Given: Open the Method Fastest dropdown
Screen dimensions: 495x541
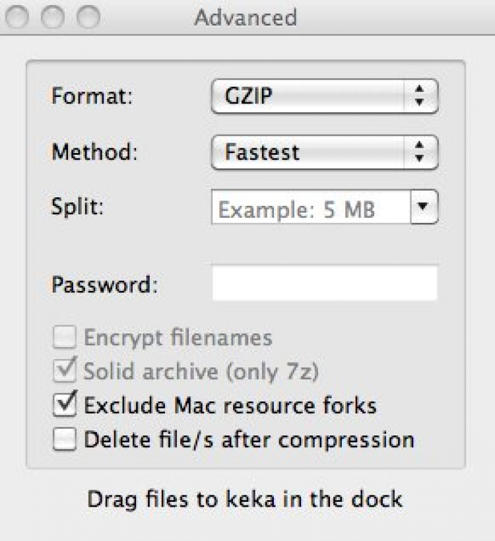Looking at the screenshot, I should [x=324, y=152].
